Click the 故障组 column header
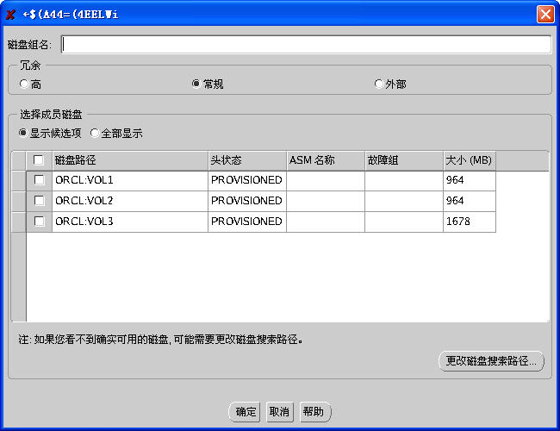The width and height of the screenshot is (560, 431). click(404, 160)
